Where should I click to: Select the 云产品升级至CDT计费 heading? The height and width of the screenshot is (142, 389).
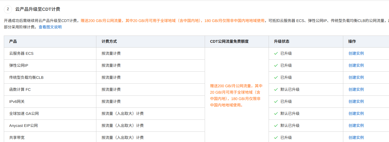coord(38,9)
